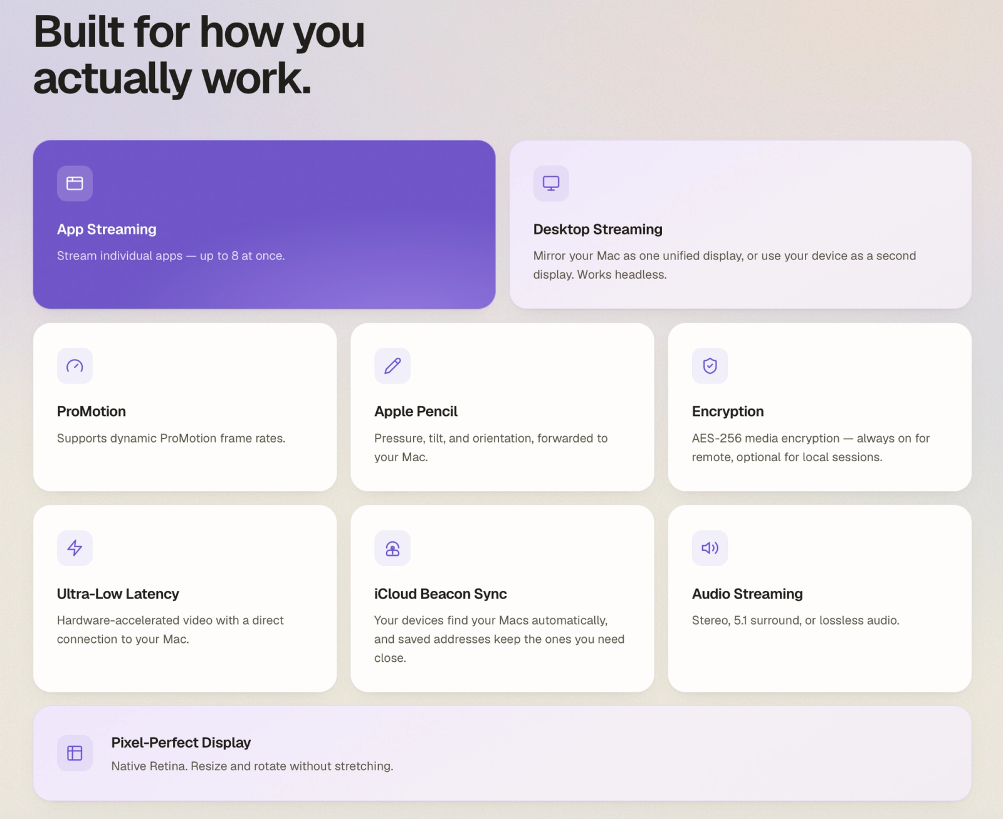Click 'Hardware-accelerated video' description

pos(171,630)
